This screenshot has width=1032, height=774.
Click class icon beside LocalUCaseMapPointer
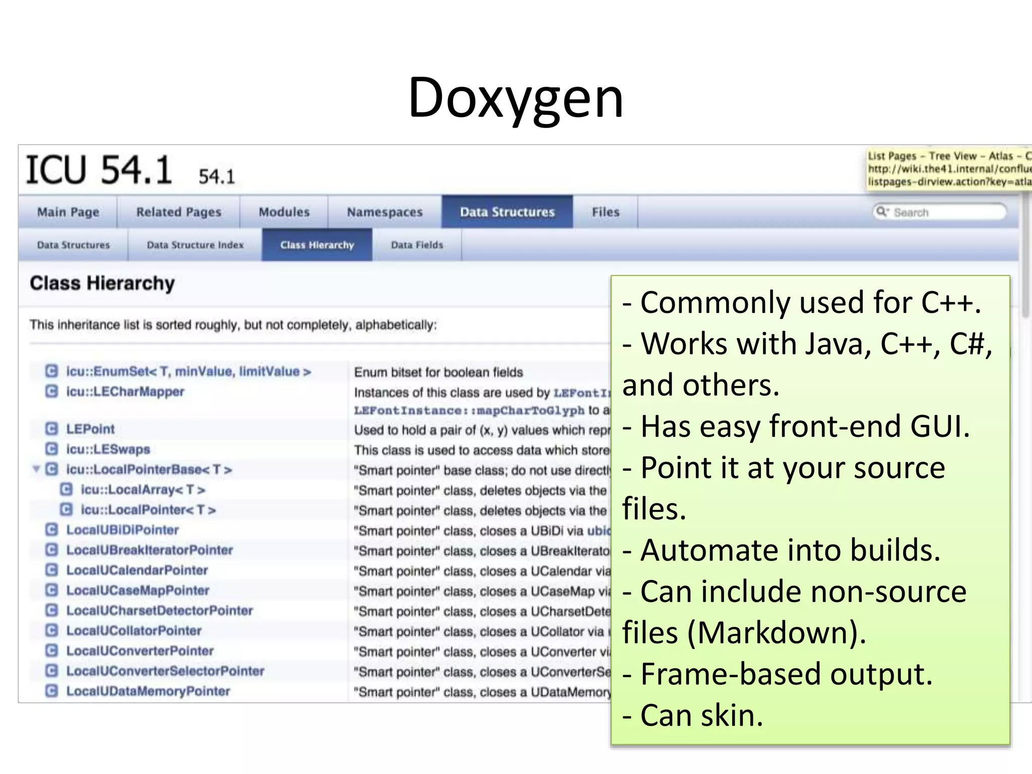(x=51, y=590)
